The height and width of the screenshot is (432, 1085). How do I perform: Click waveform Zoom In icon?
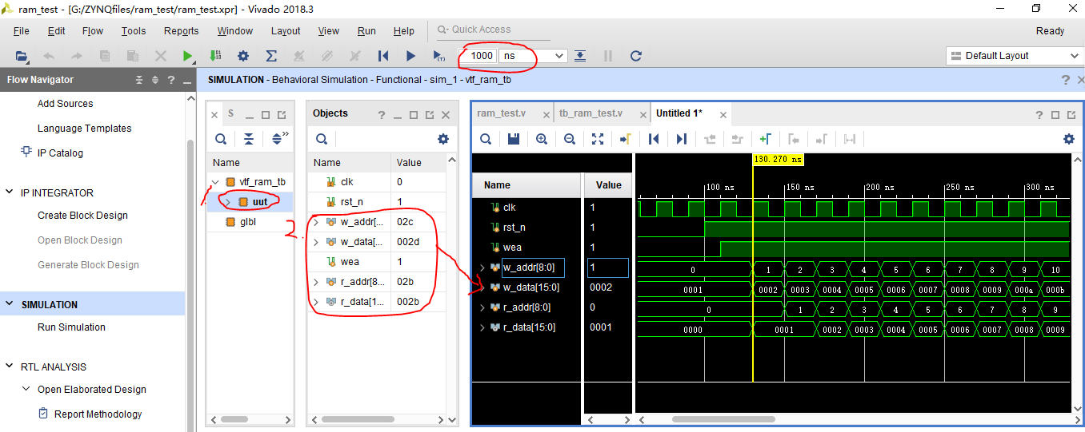pos(542,139)
